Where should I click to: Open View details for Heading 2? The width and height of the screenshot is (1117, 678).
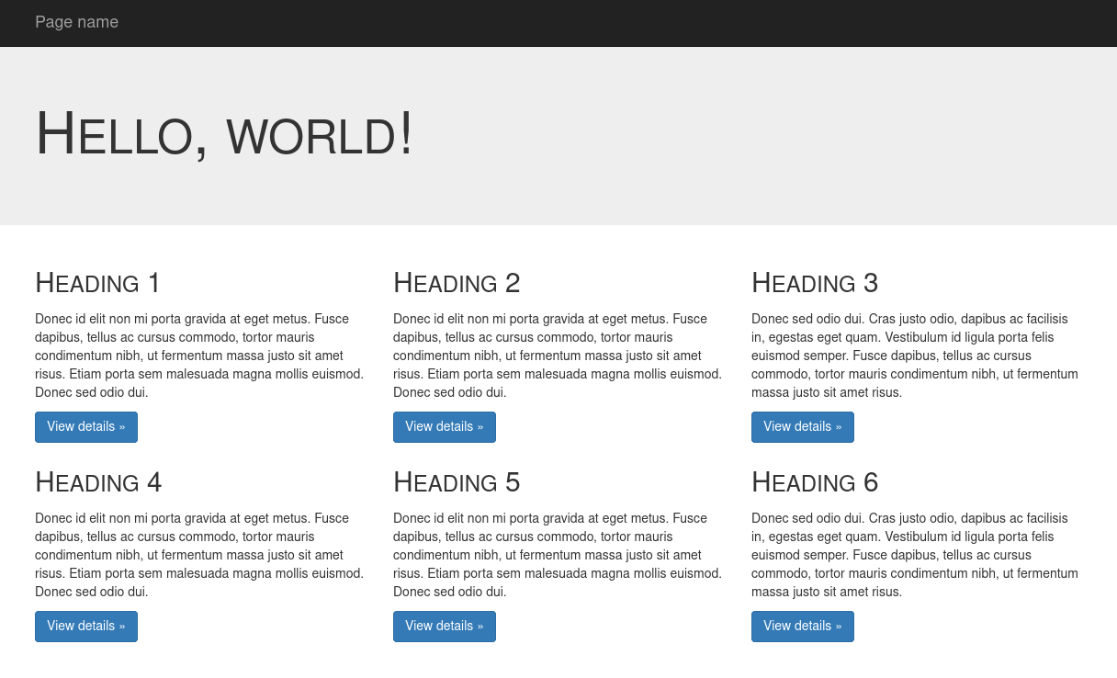(x=444, y=427)
